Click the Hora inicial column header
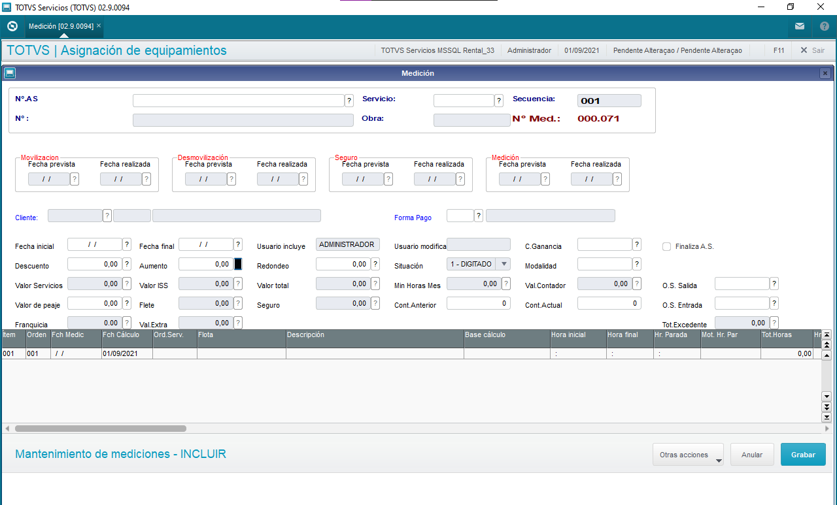Viewport: 837px width, 505px height. [x=578, y=338]
